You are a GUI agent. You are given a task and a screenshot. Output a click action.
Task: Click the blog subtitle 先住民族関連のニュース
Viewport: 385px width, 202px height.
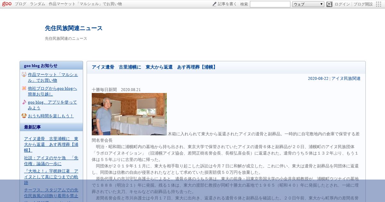66,38
